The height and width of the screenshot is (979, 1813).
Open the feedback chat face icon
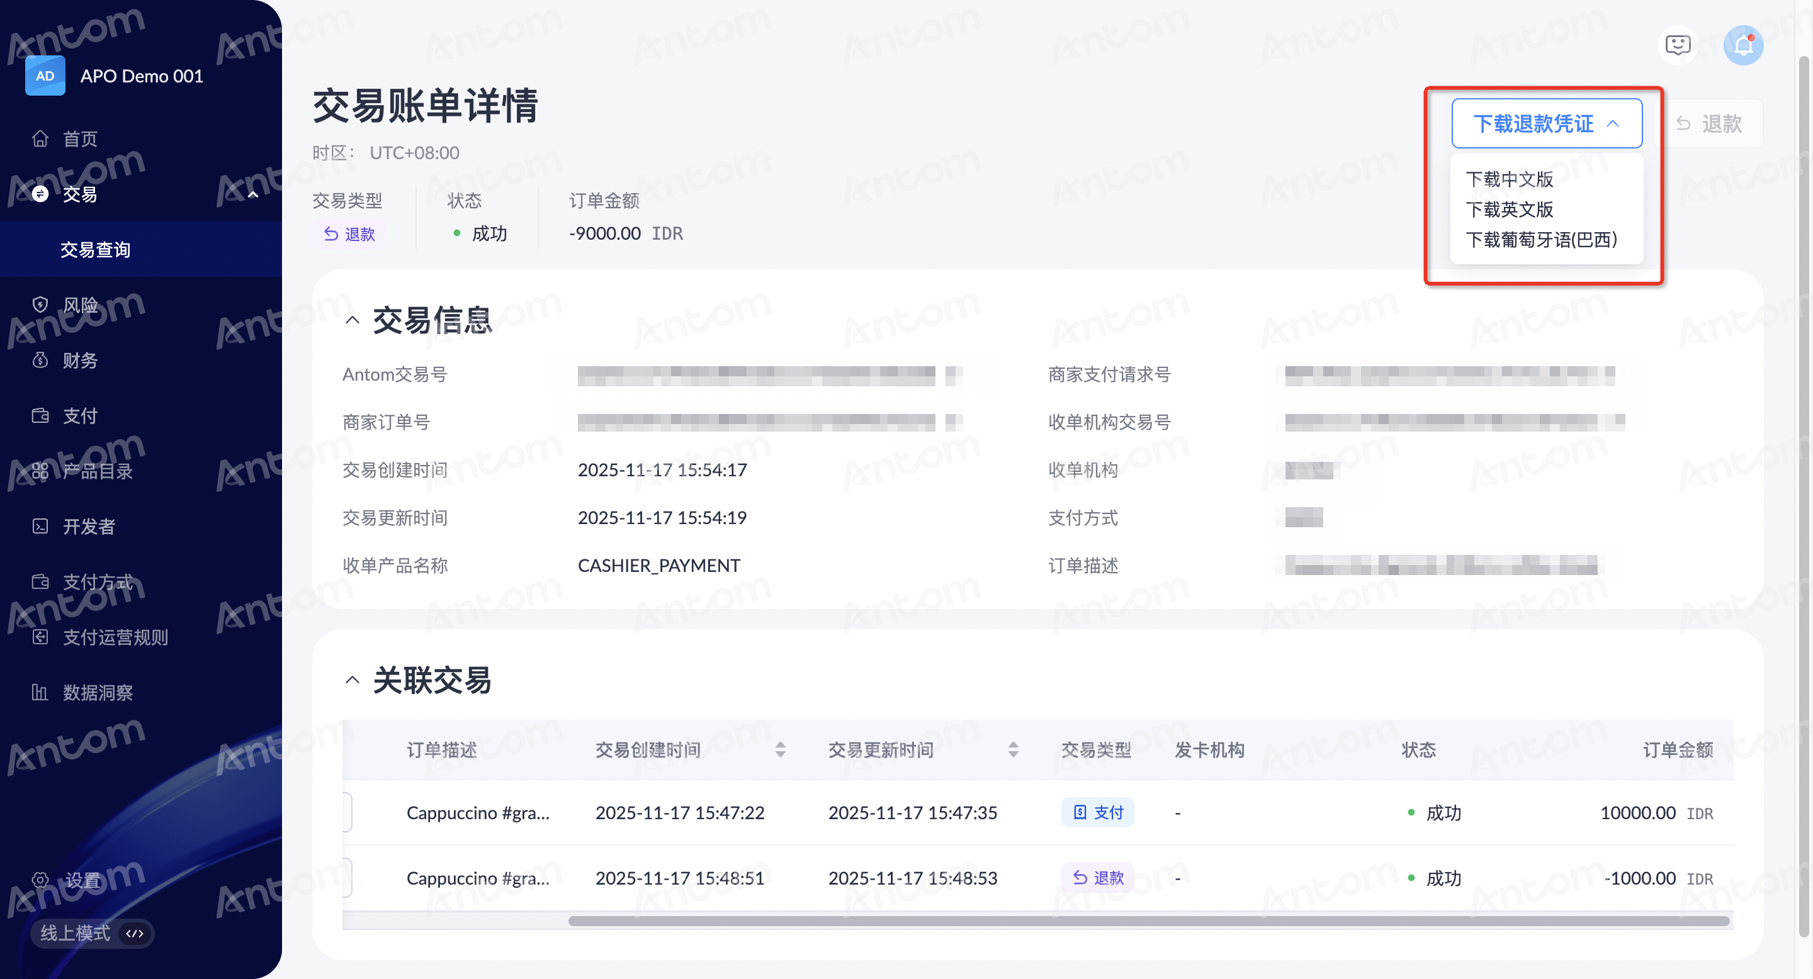click(x=1678, y=46)
